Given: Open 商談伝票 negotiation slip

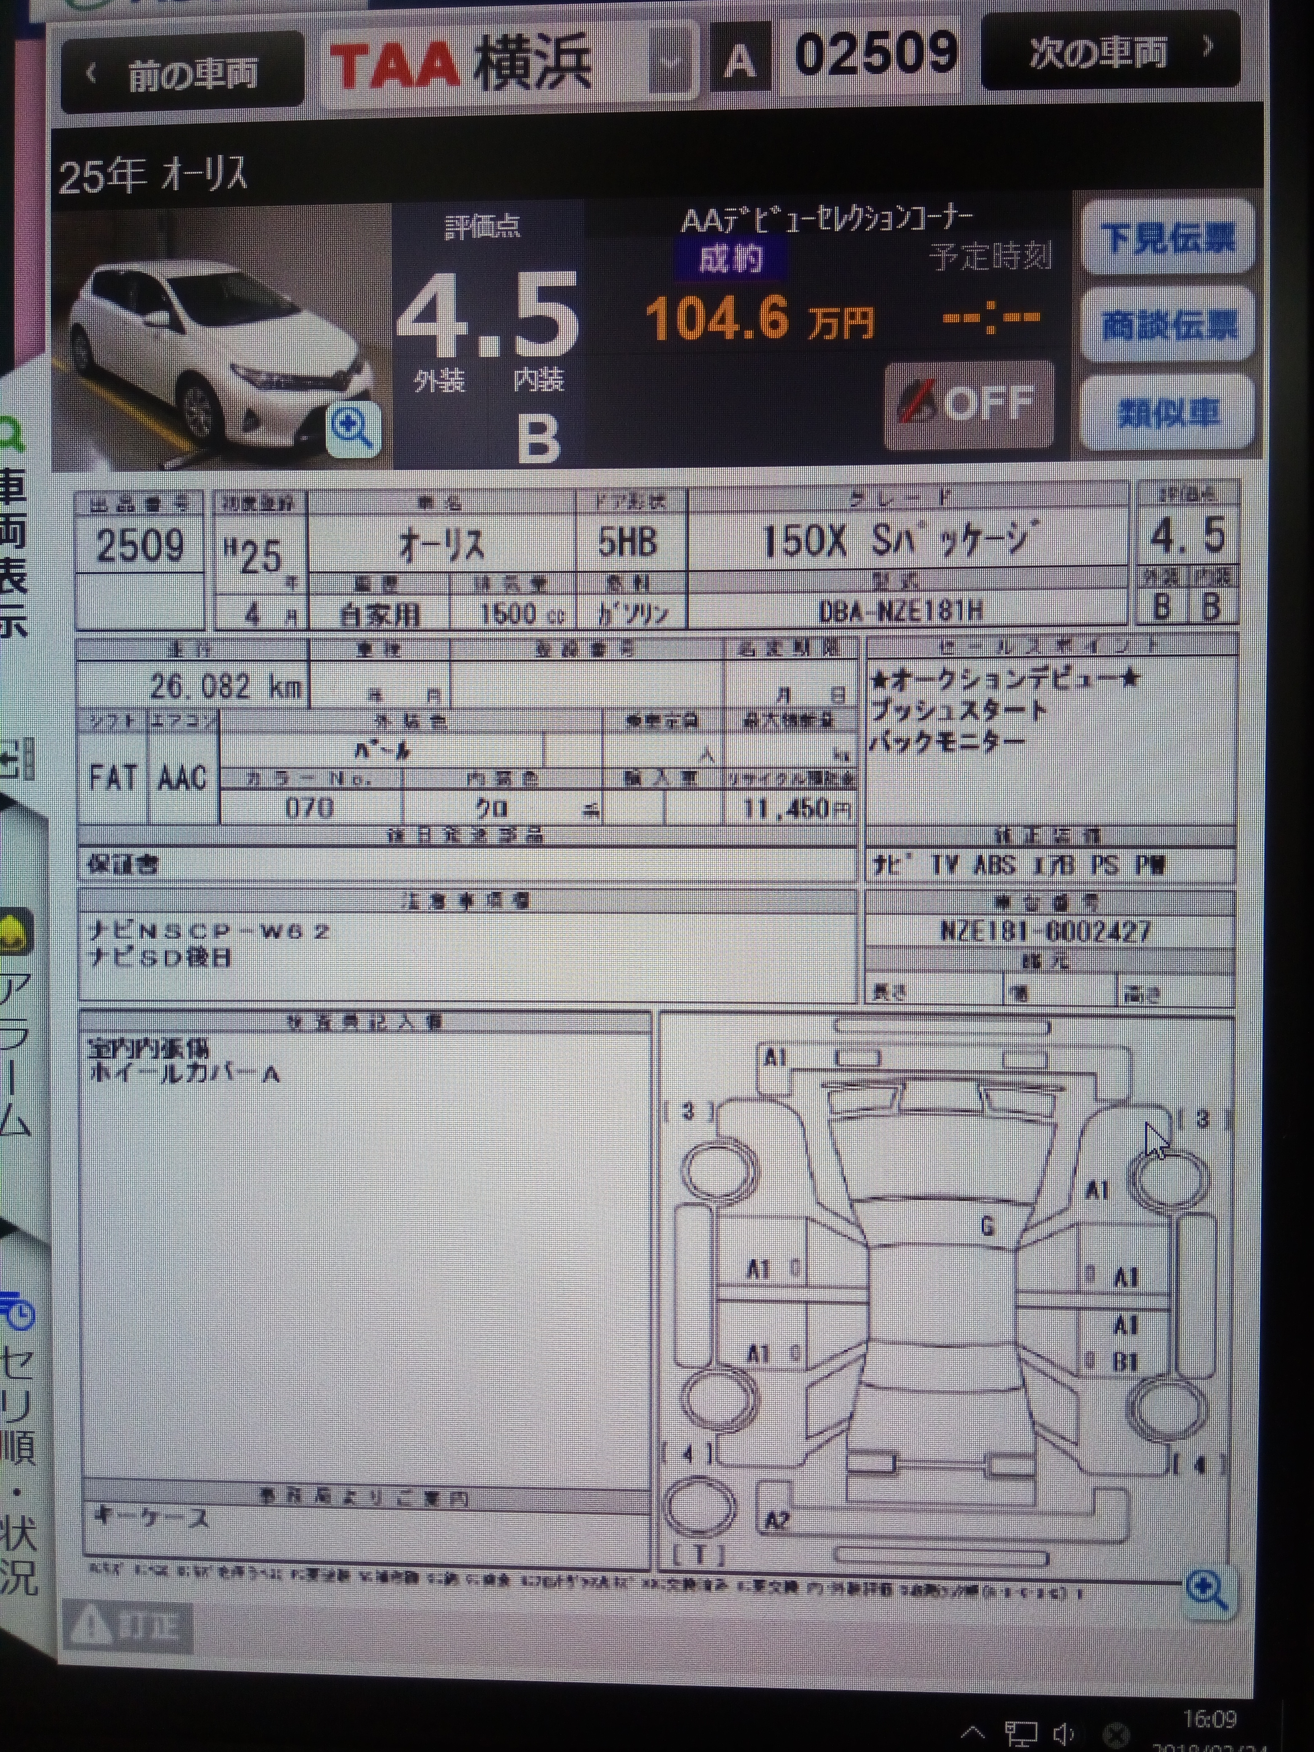Looking at the screenshot, I should pos(1167,325).
